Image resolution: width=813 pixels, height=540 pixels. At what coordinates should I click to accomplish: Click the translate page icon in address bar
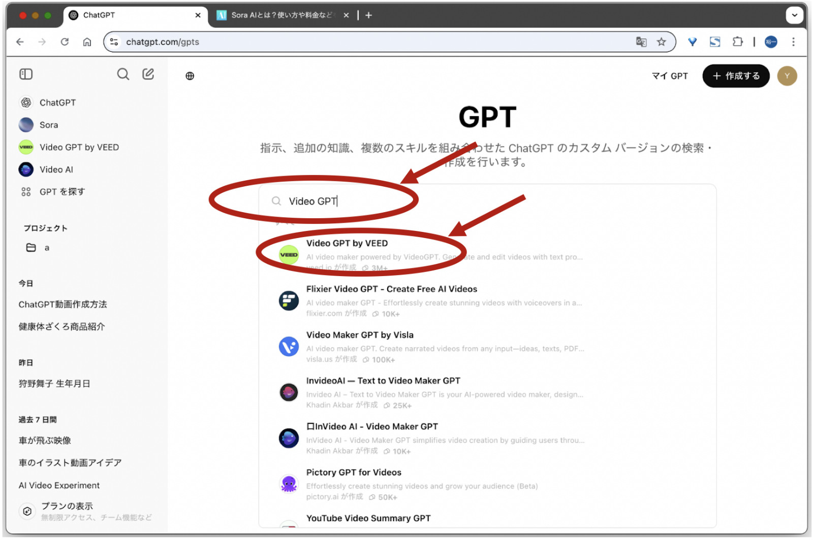coord(641,42)
